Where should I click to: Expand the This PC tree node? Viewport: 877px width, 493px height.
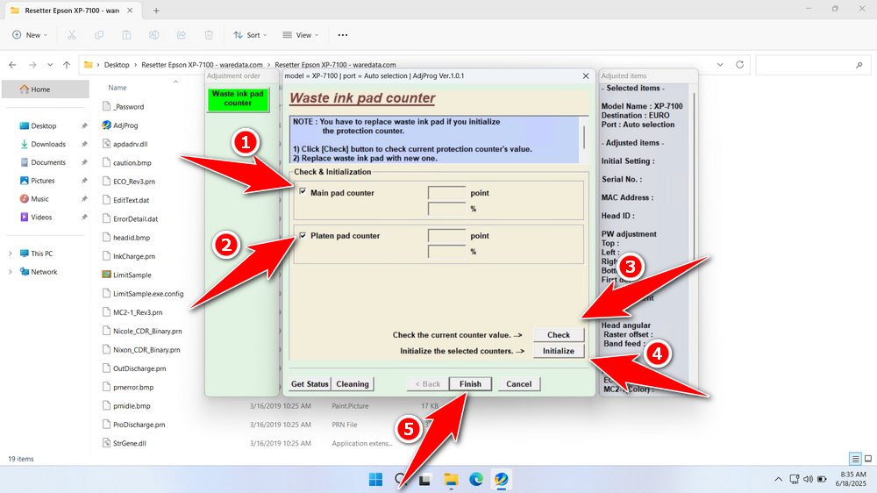click(10, 254)
